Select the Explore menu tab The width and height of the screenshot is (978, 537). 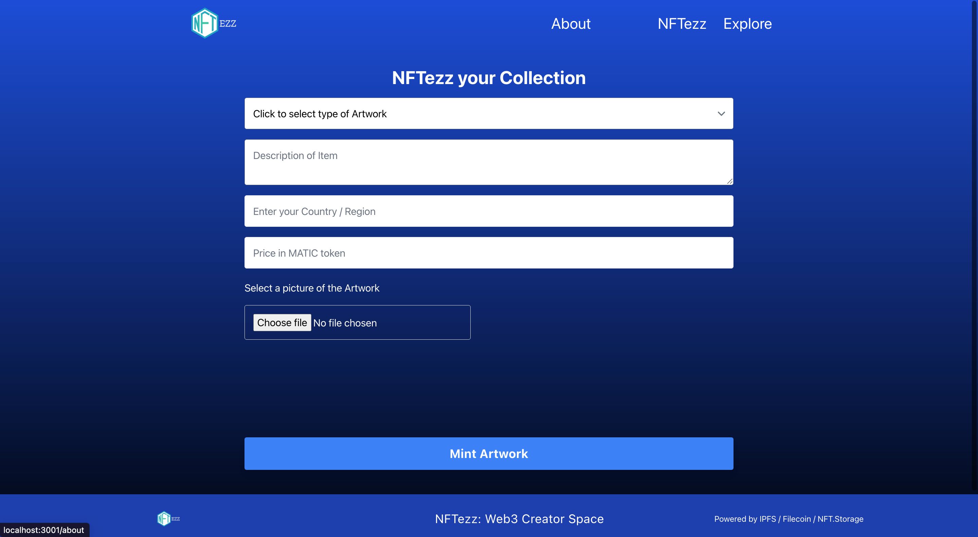point(747,23)
